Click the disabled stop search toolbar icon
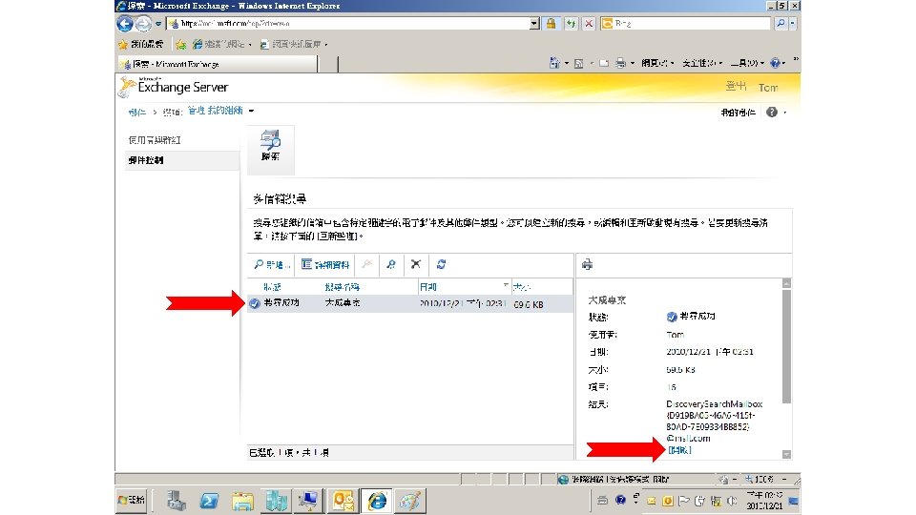The width and height of the screenshot is (916, 515). click(x=366, y=264)
